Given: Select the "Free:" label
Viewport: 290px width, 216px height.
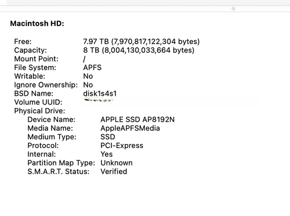Looking at the screenshot, I should (23, 41).
